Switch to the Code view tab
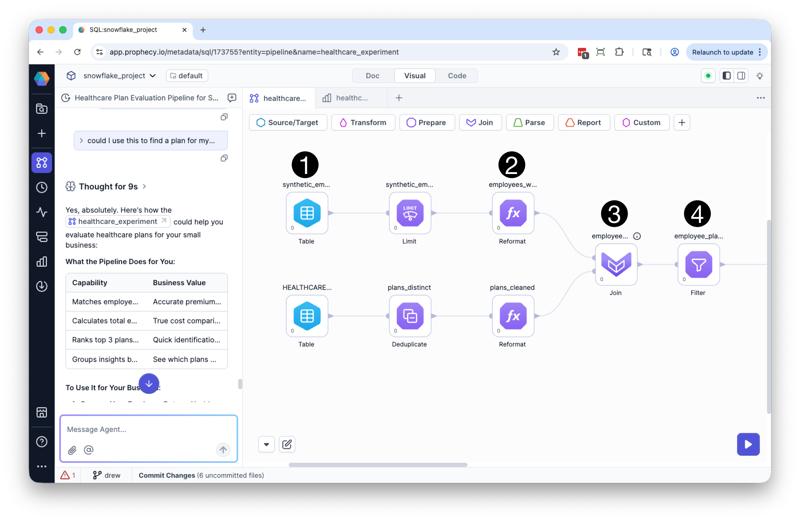Image resolution: width=800 pixels, height=521 pixels. [x=457, y=76]
